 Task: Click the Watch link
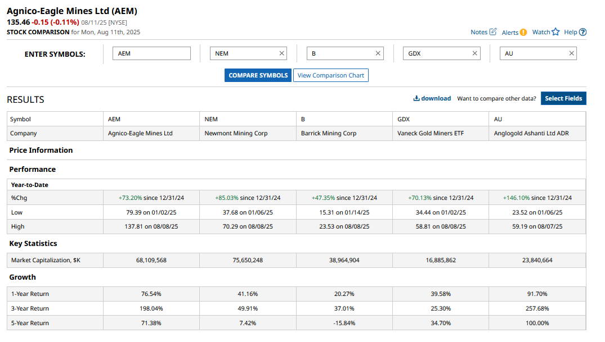541,33
